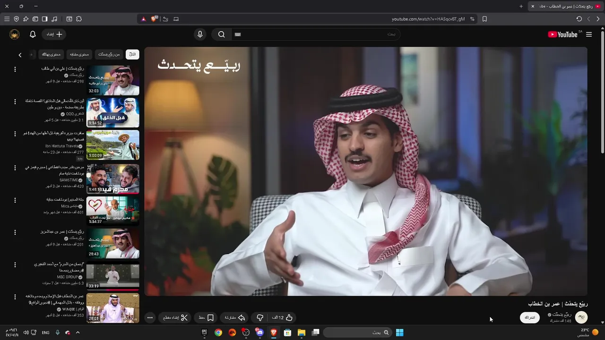Open the Brave Leo AI sparkle icon

(x=26, y=19)
